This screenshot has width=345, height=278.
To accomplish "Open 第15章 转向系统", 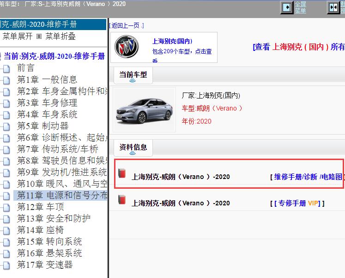I will pos(49,241).
